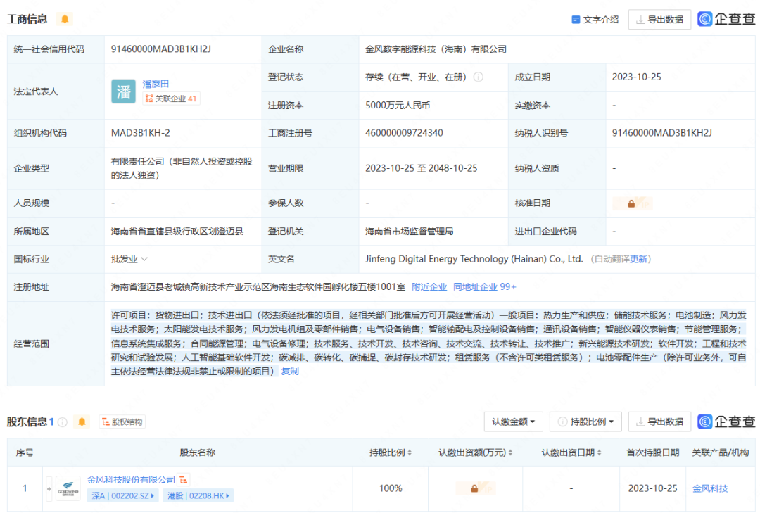Click the 文字介绍 icon button
This screenshot has height=513, width=760.
coord(595,20)
